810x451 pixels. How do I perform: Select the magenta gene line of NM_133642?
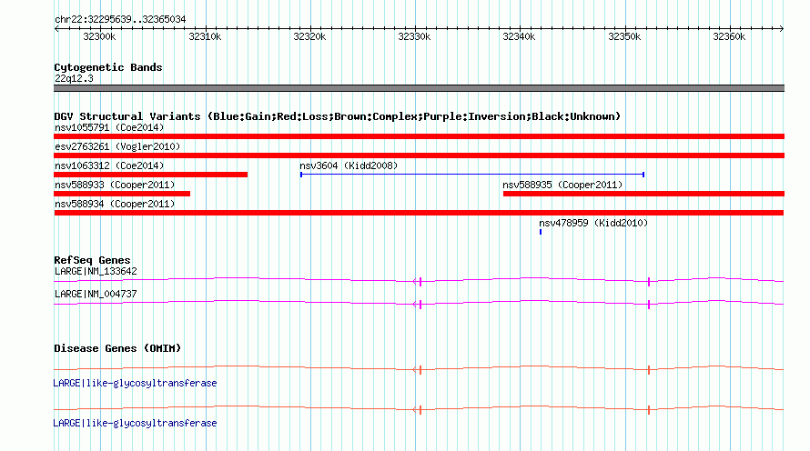click(x=419, y=281)
